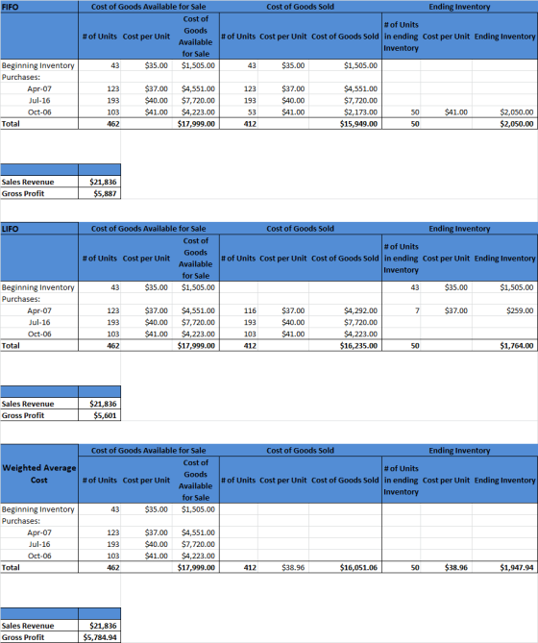The image size is (538, 643).
Task: Click the FIFO Beginning Inventory row label
Action: [x=38, y=65]
